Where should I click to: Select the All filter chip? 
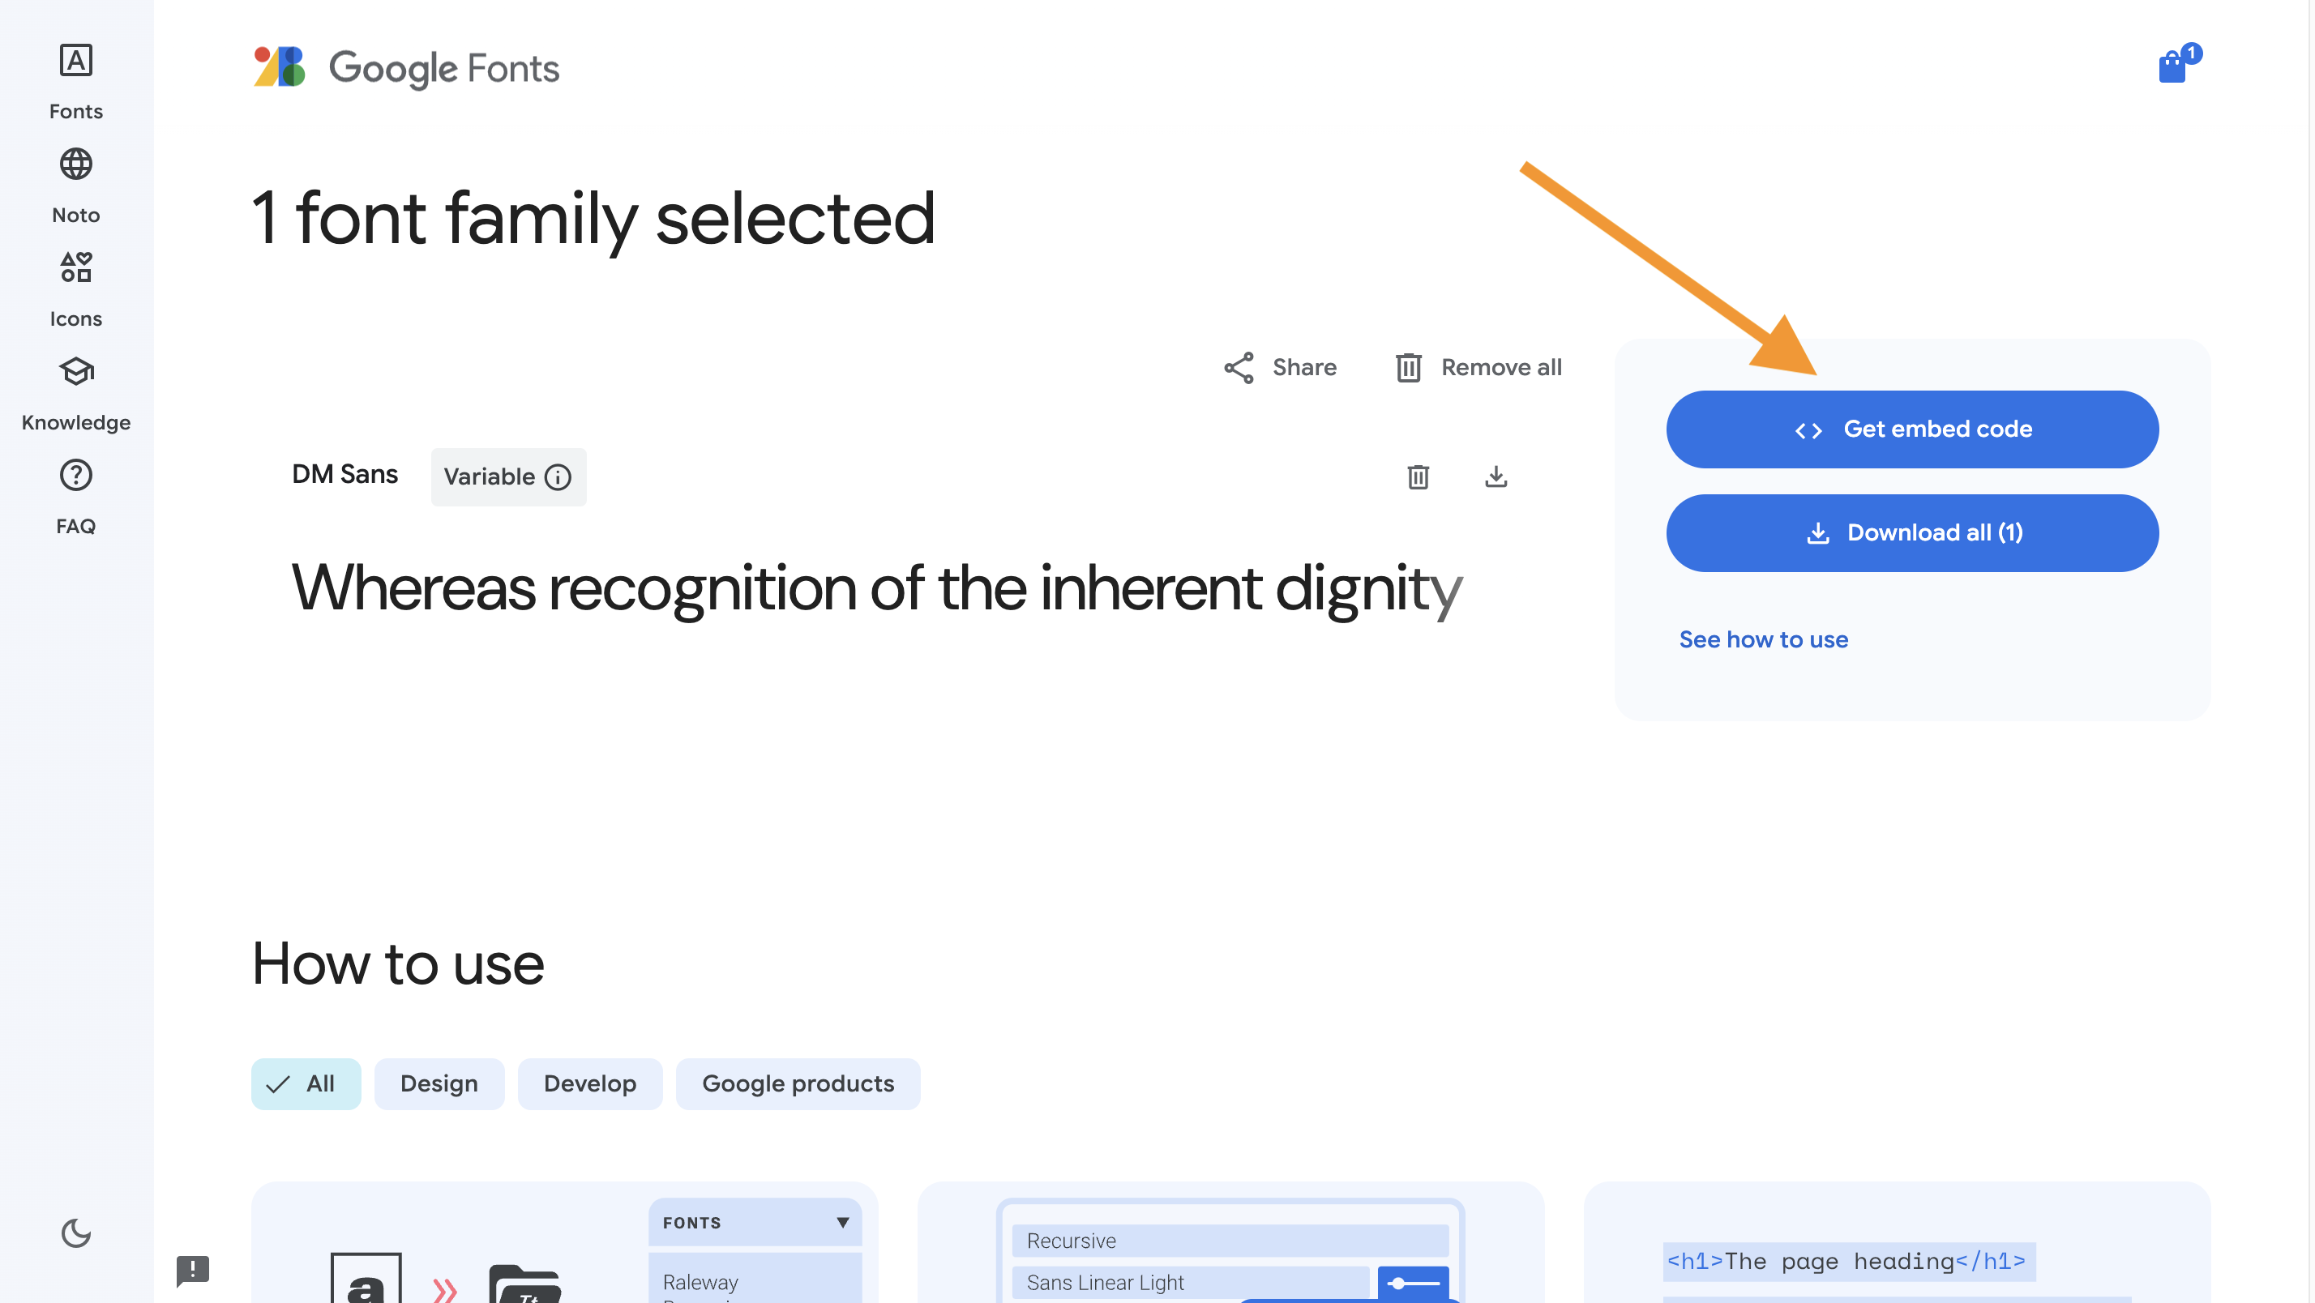306,1083
